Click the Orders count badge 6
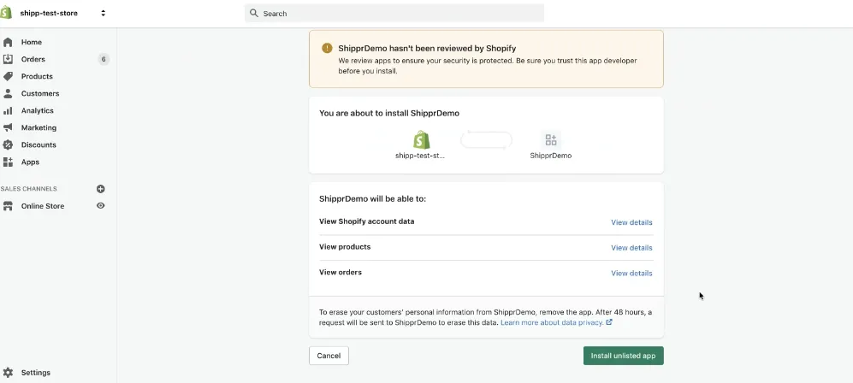Screen dimensions: 853x383 coord(104,59)
